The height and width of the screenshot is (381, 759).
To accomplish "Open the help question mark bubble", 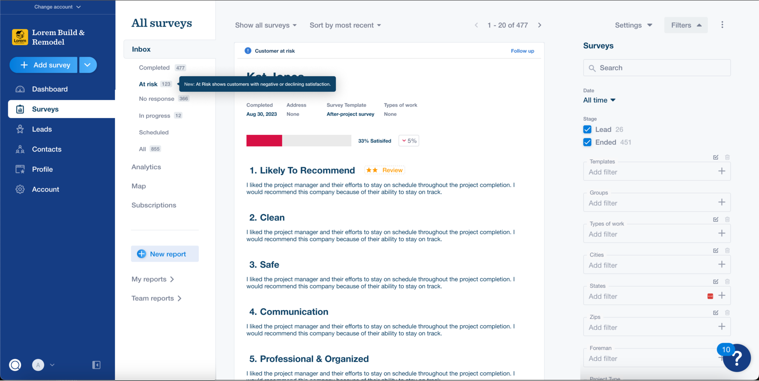I will tap(737, 358).
